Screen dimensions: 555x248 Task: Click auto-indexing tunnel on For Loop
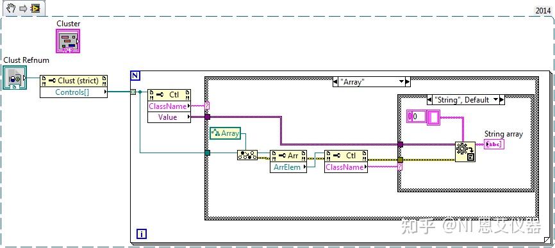pyautogui.click(x=133, y=92)
